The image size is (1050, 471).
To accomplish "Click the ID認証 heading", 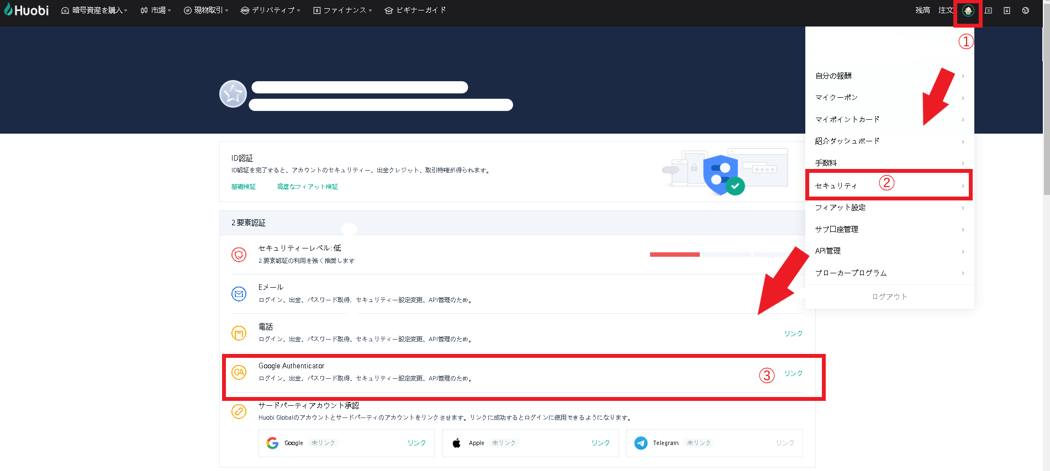I will pyautogui.click(x=242, y=158).
